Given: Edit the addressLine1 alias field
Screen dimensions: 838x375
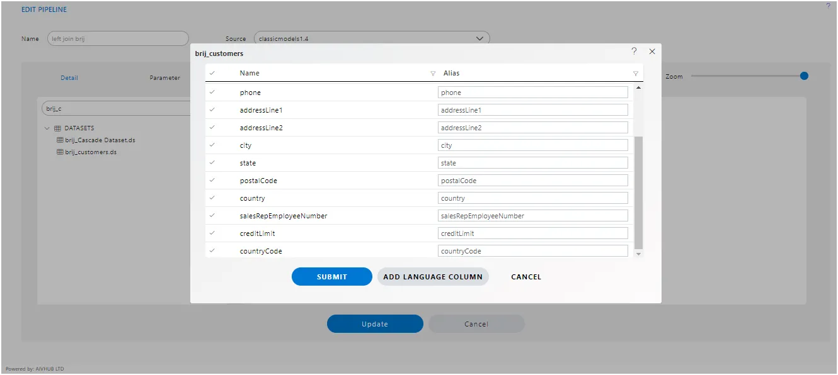Looking at the screenshot, I should [x=533, y=110].
